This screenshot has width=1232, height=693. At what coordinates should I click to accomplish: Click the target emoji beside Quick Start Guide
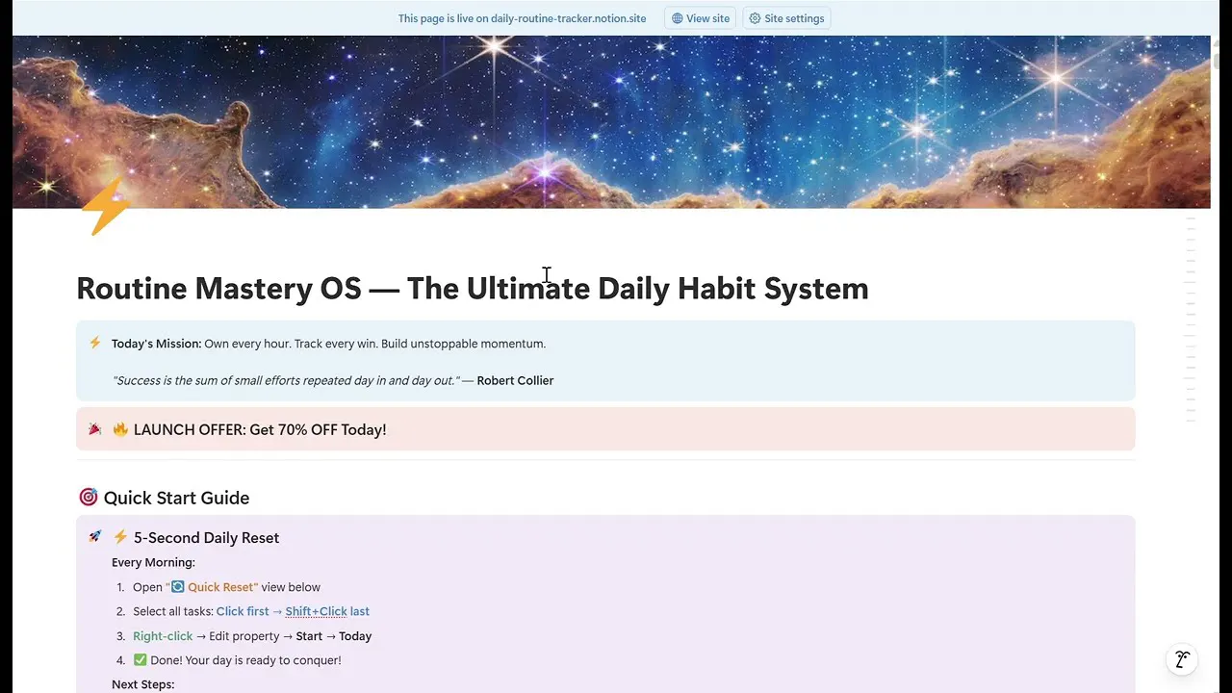pyautogui.click(x=88, y=498)
